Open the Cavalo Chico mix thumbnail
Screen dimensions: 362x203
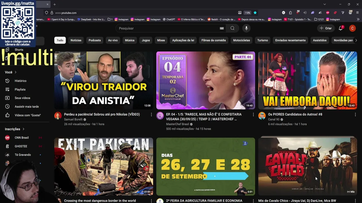(307, 166)
